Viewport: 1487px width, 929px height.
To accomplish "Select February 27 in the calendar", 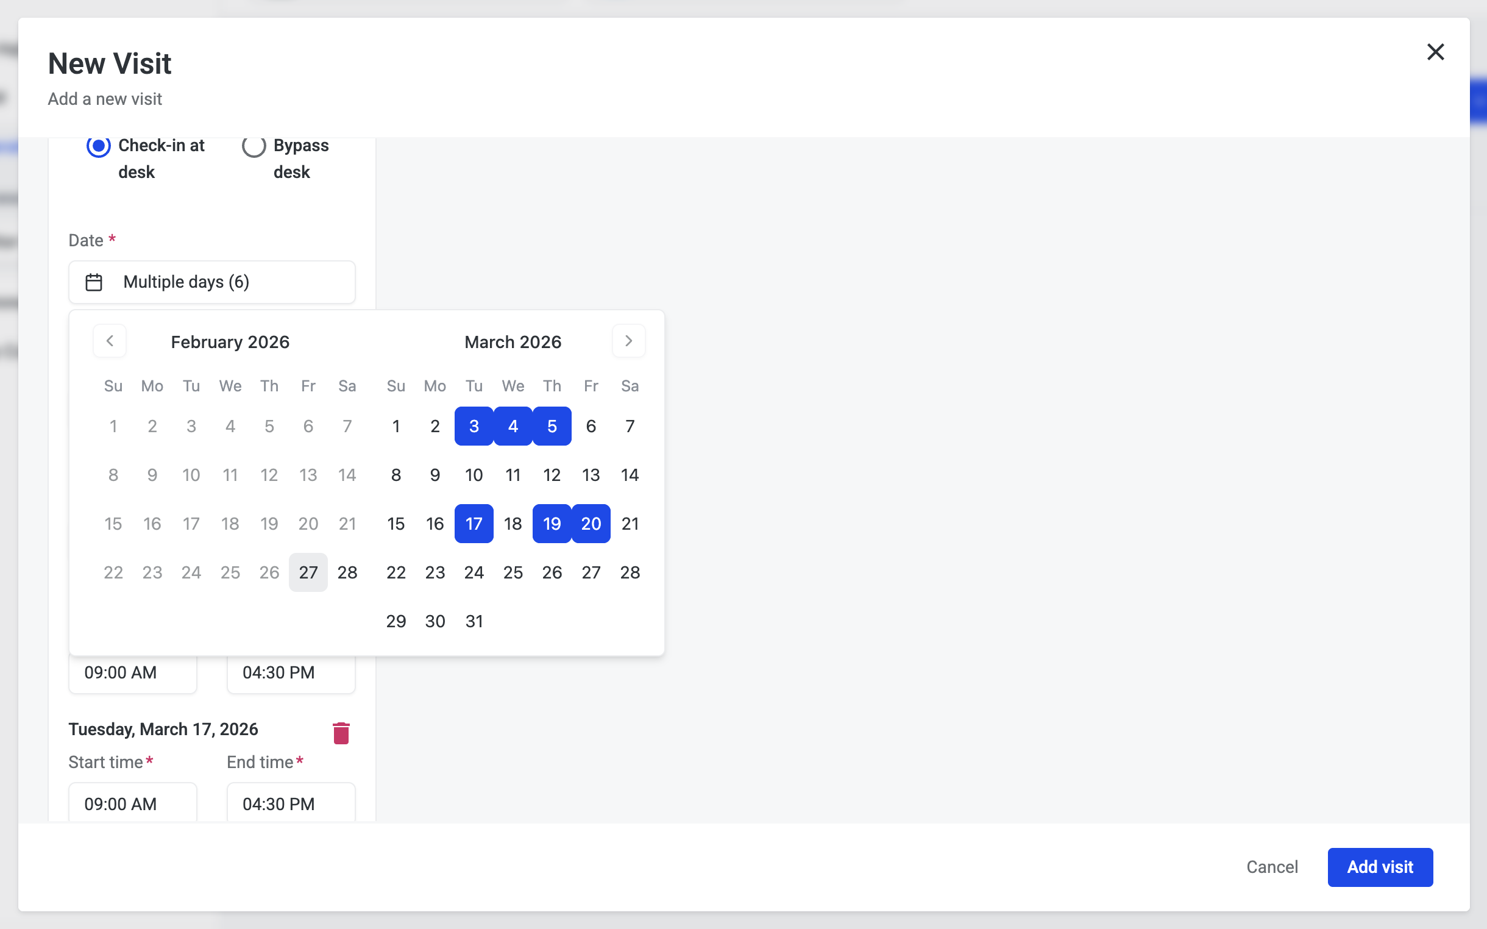I will coord(308,572).
